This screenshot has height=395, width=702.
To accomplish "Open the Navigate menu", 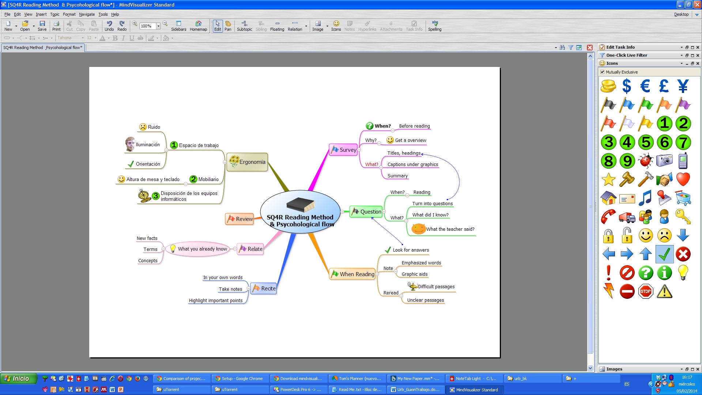I will click(87, 14).
